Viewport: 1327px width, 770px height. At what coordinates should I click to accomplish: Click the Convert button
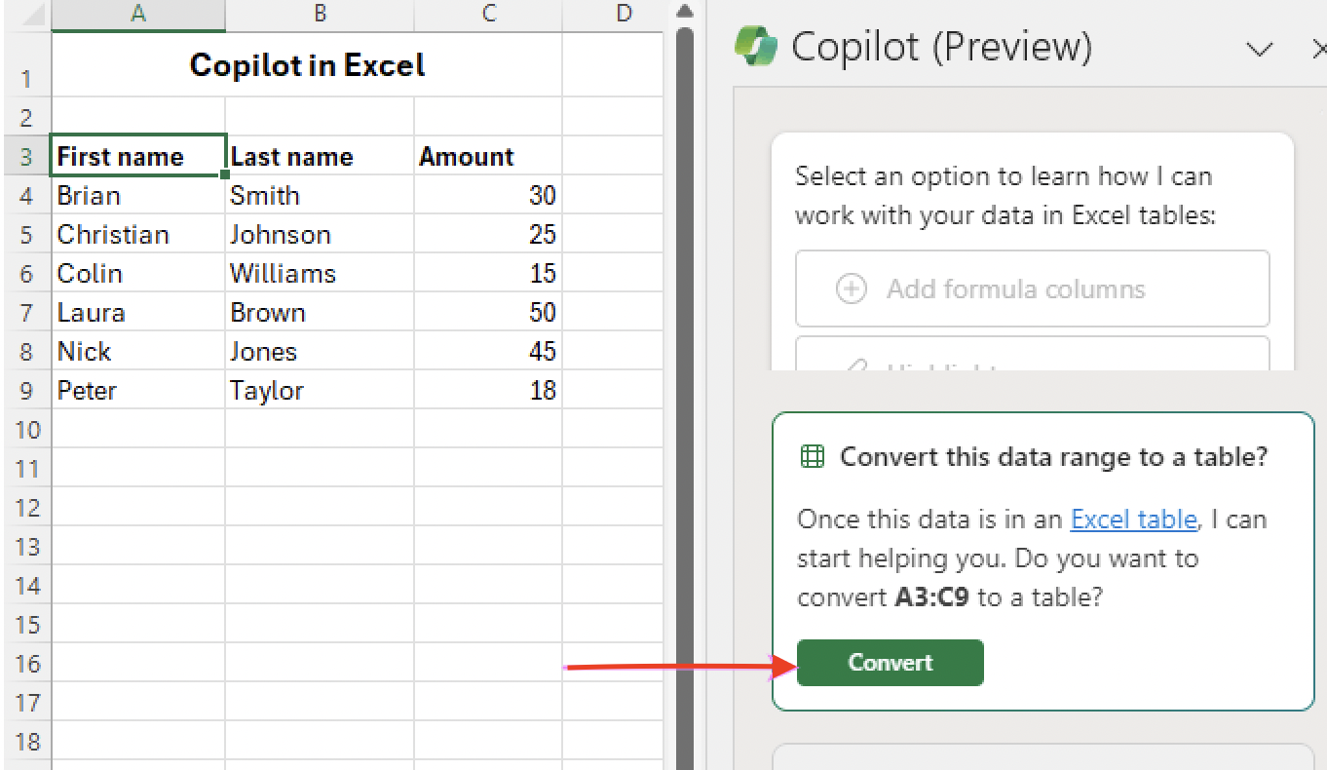point(890,663)
